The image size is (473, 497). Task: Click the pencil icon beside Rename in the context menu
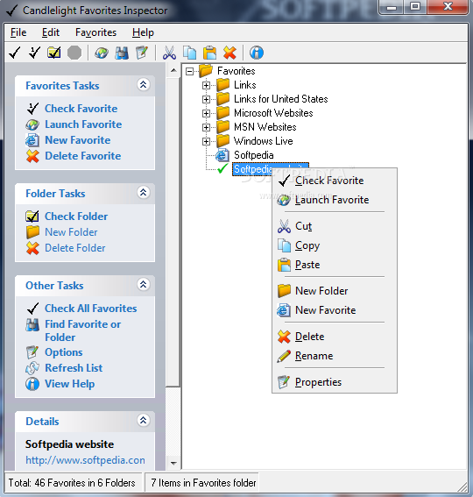pos(284,356)
